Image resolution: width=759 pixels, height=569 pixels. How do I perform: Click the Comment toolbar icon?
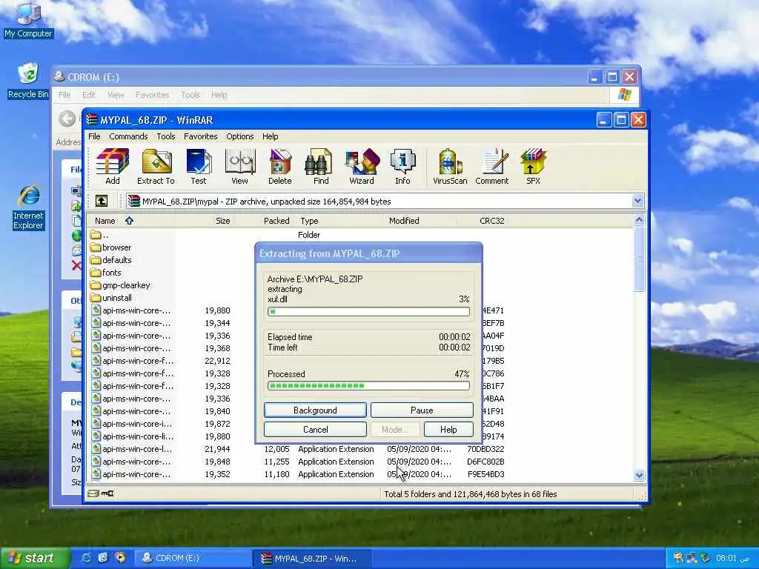492,167
